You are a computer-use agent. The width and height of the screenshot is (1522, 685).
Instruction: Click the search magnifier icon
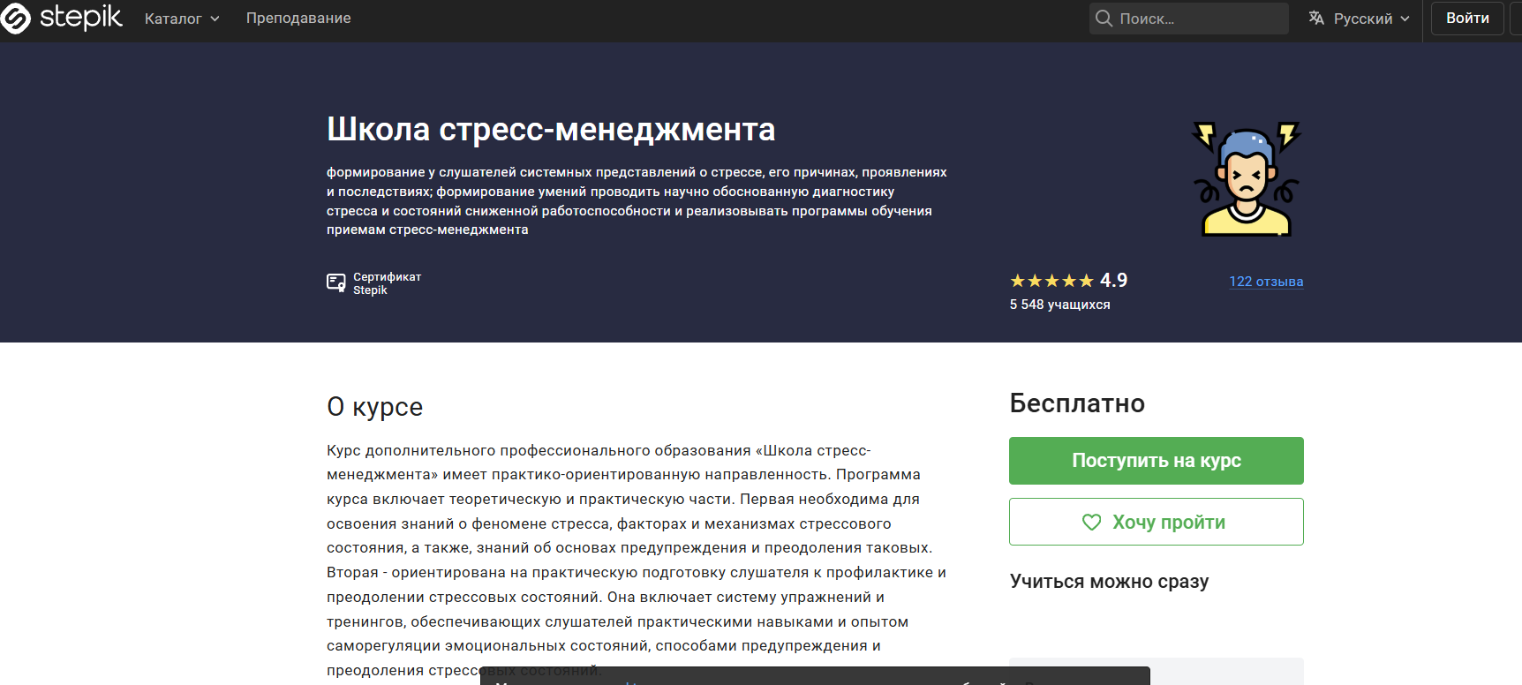(x=1104, y=19)
